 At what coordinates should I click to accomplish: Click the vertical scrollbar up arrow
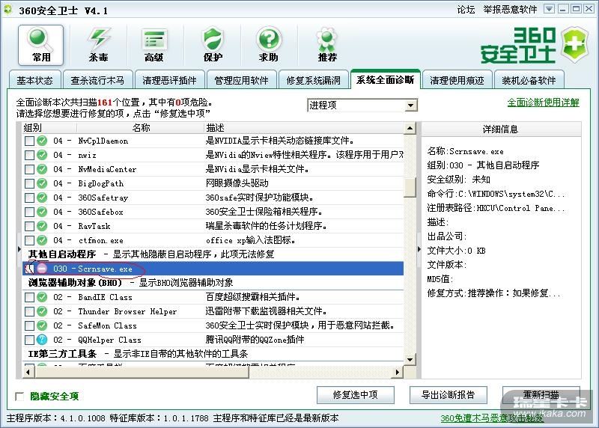coord(410,128)
